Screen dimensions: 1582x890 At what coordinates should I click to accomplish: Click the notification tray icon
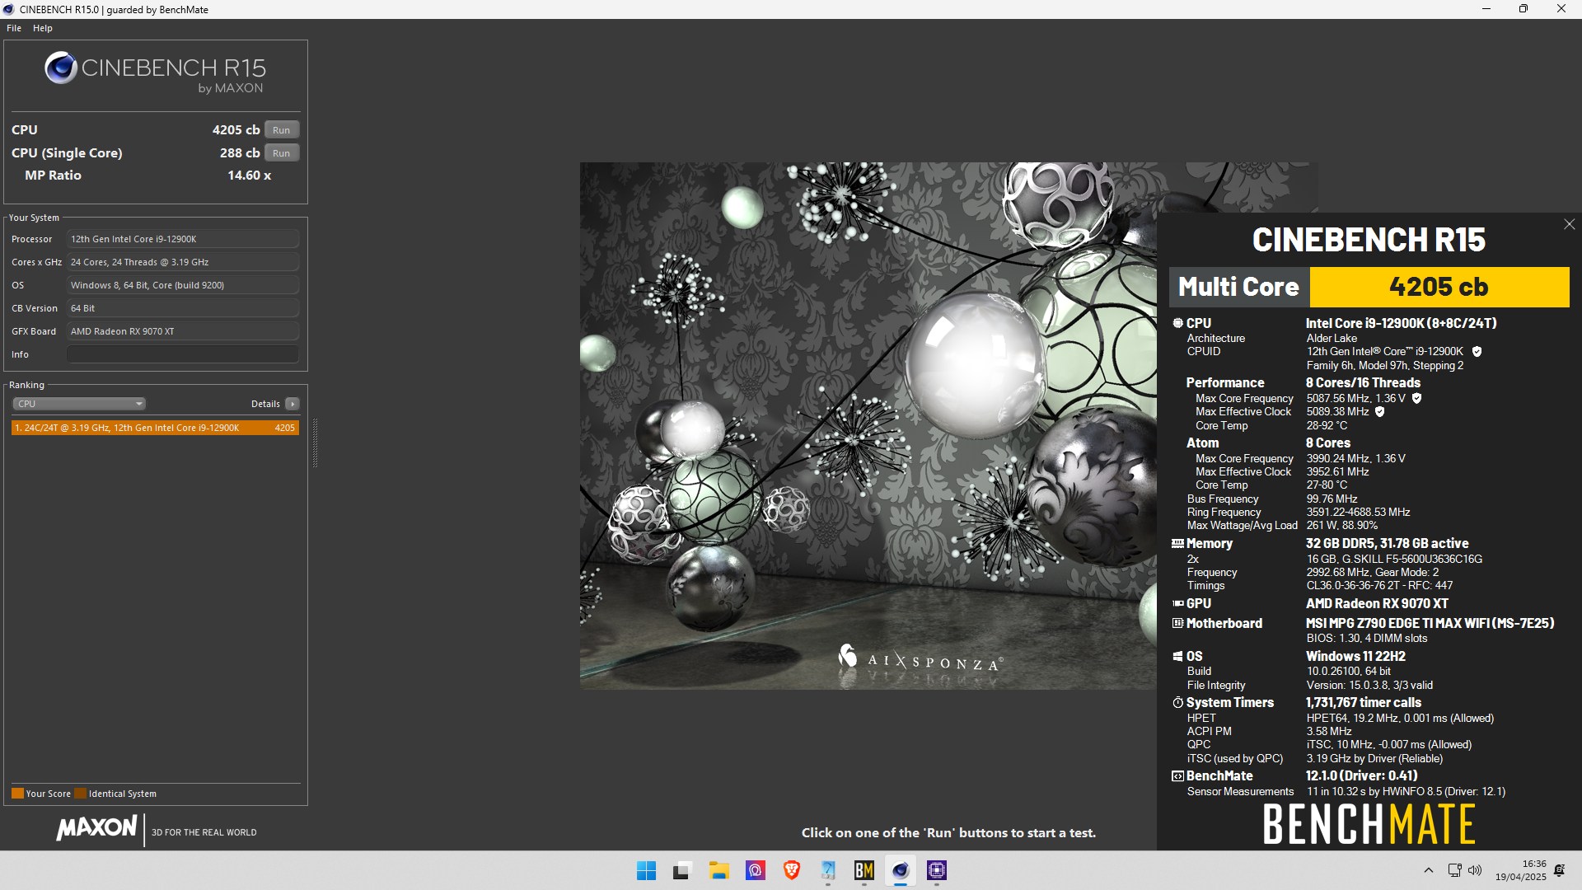1560,870
